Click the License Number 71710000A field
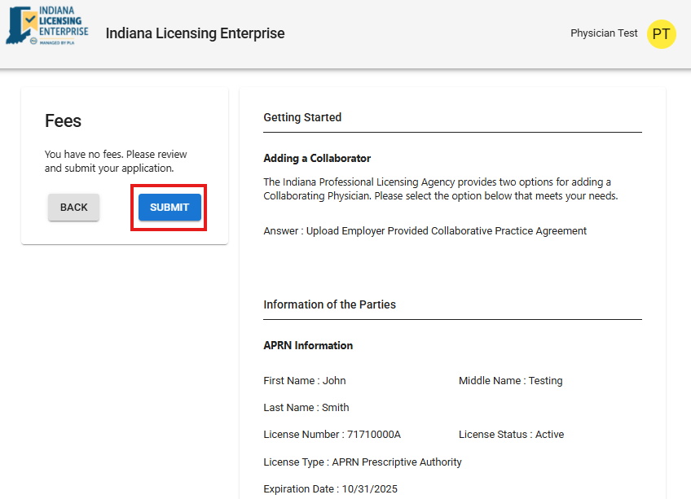Viewport: 691px width, 499px height. tap(332, 435)
